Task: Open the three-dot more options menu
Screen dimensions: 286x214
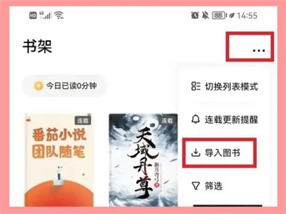Action: click(x=259, y=50)
